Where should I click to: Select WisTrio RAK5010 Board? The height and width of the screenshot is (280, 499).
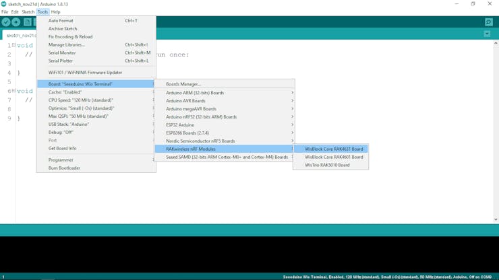331,165
